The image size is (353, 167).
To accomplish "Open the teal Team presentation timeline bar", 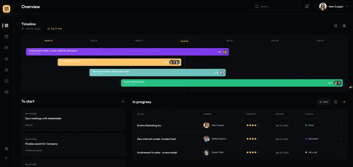I will point(157,72).
